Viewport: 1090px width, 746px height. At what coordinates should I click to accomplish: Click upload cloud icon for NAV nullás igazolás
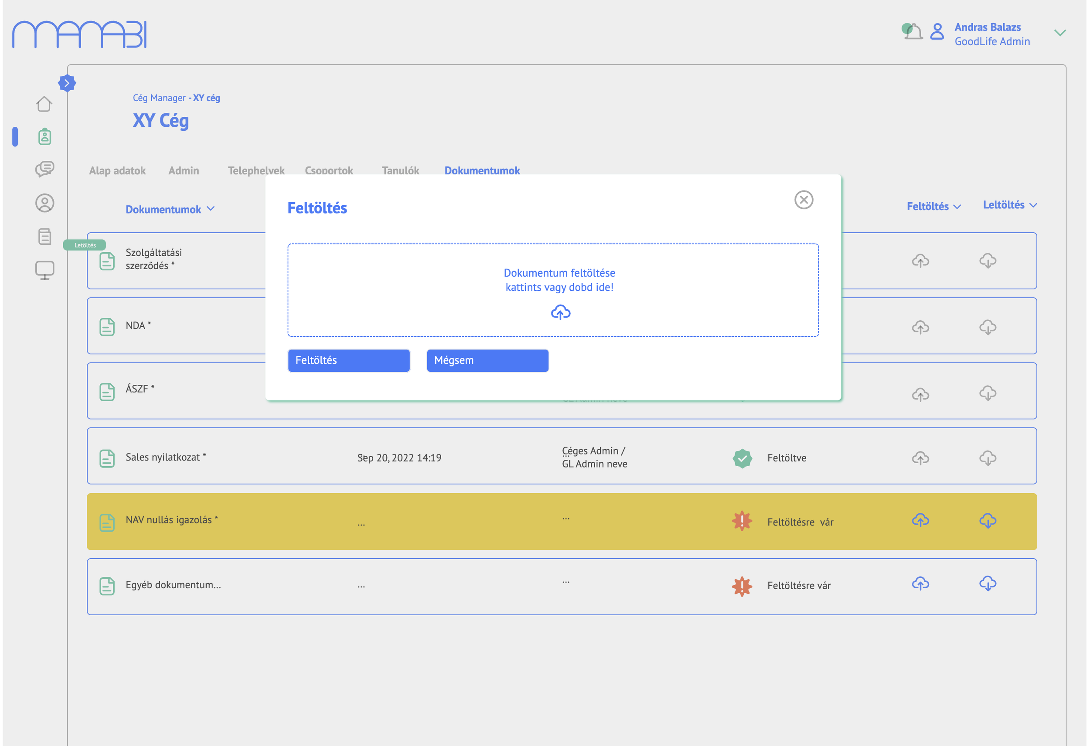[920, 520]
